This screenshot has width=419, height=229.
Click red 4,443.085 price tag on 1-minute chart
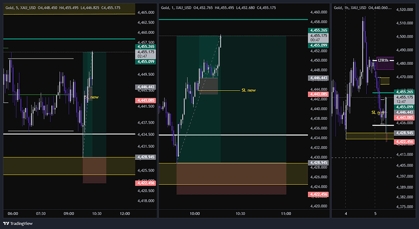[x=318, y=94]
